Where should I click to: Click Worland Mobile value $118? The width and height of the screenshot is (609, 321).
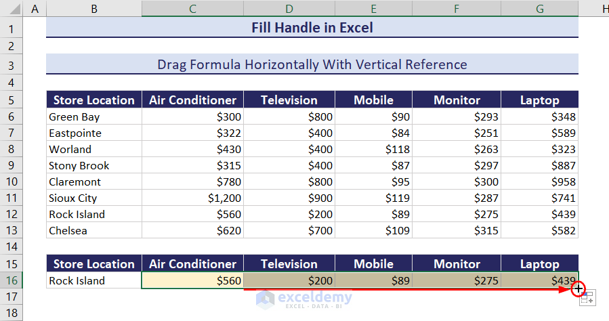[x=373, y=149]
